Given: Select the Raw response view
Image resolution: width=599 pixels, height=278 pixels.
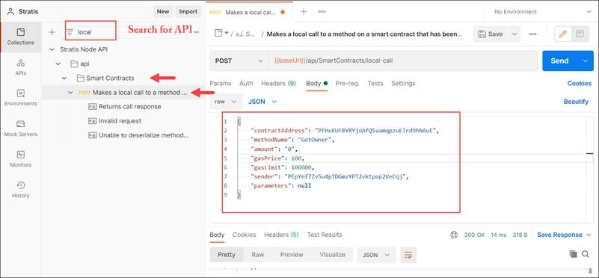Looking at the screenshot, I should pos(257,255).
